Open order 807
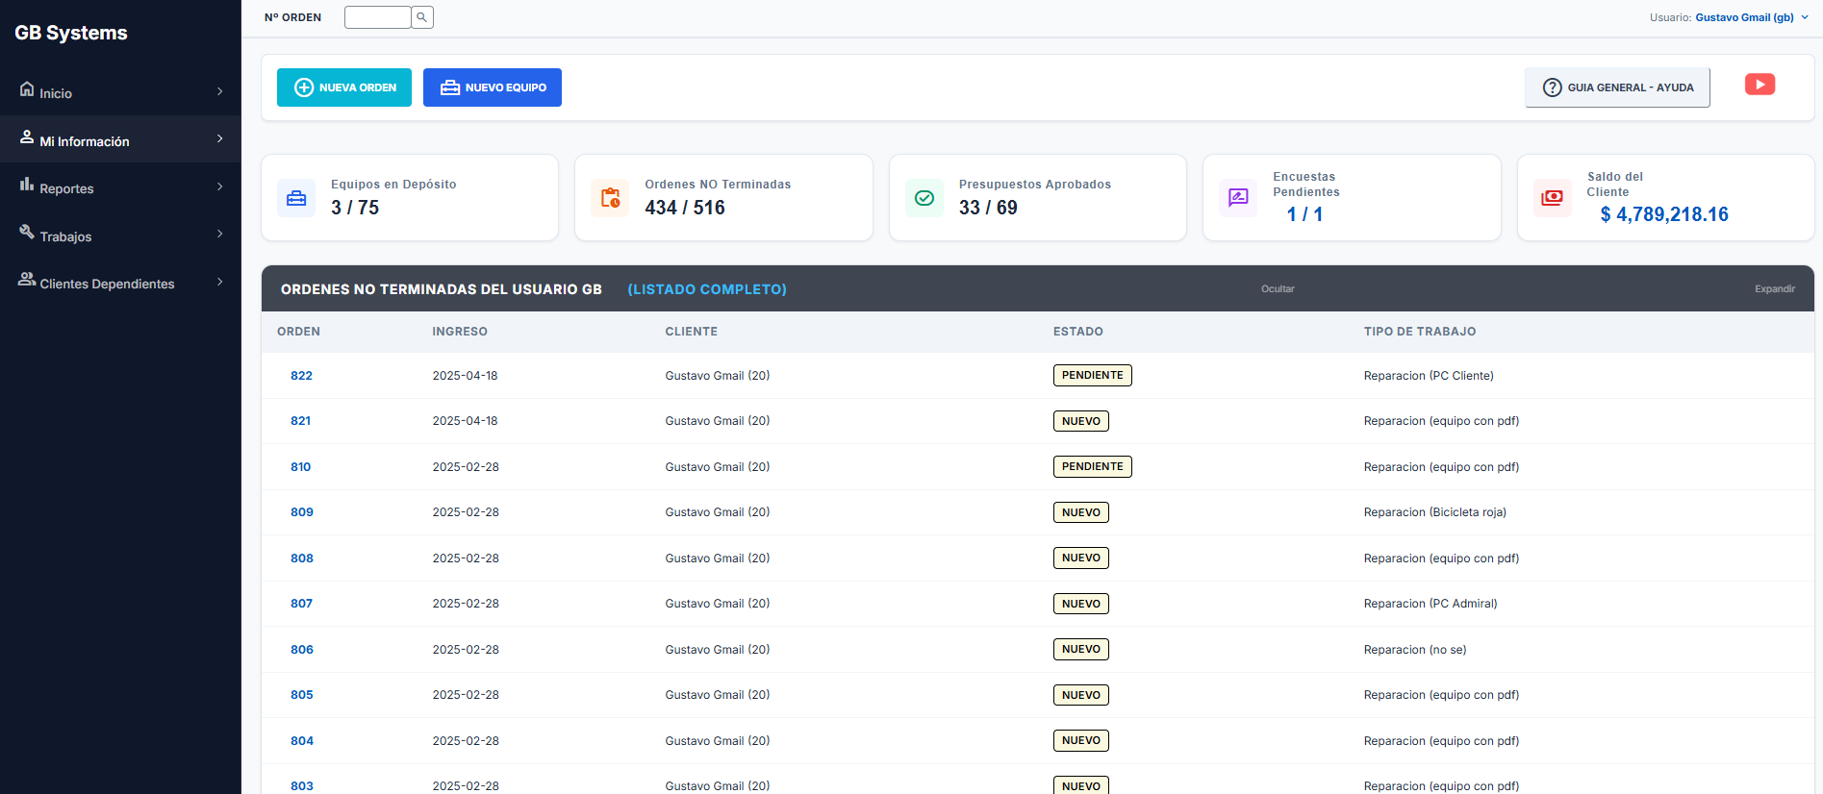This screenshot has height=794, width=1823. pyautogui.click(x=301, y=604)
